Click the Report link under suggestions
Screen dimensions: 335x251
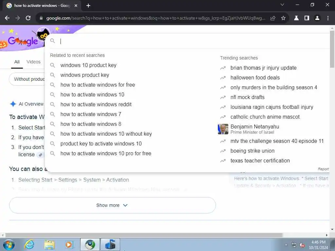(323, 169)
